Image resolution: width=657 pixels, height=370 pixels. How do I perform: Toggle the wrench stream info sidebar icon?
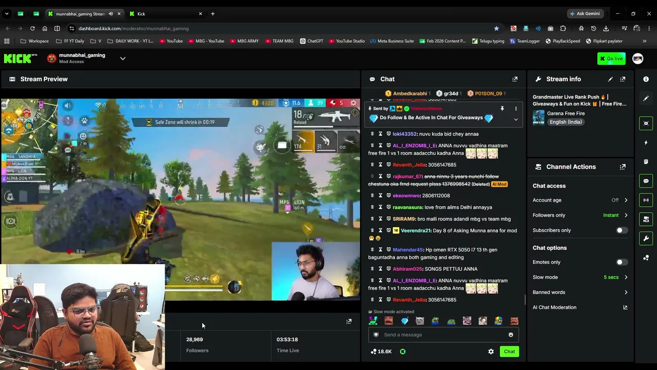click(646, 238)
